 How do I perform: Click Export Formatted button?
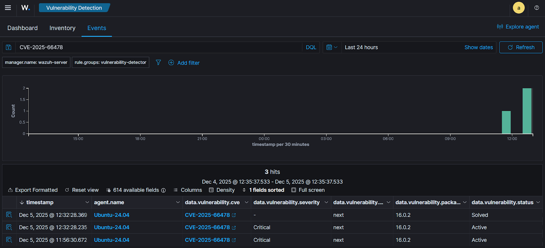coord(33,190)
